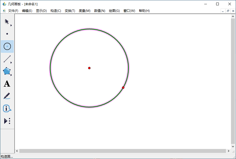236x159 pixels.
Task: Select the Information tool
Action: [x=7, y=109]
